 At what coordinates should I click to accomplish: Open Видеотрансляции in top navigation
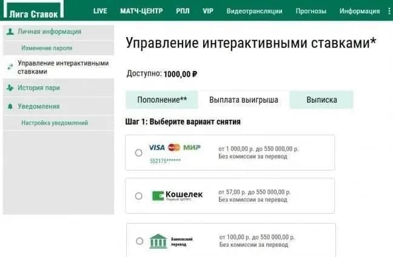pyautogui.click(x=254, y=11)
